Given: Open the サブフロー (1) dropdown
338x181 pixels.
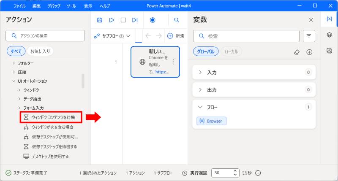Looking at the screenshot, I should 112,36.
